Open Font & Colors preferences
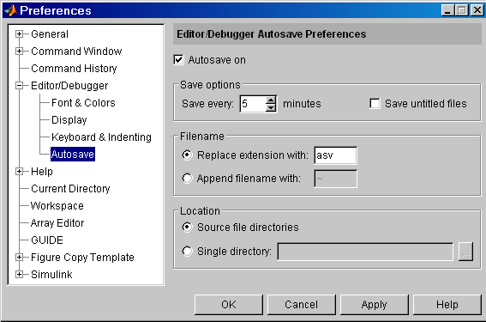The height and width of the screenshot is (322, 486). [x=83, y=103]
